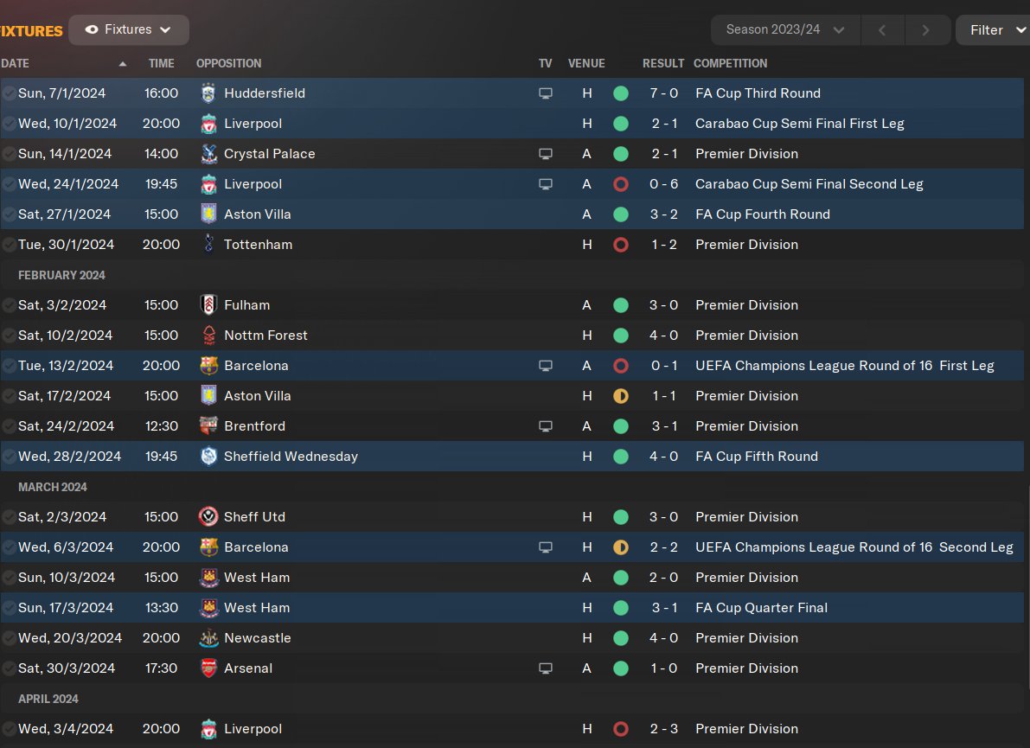The image size is (1030, 748).
Task: Click the red loss indicator for Liverpool 0-6
Action: point(620,184)
